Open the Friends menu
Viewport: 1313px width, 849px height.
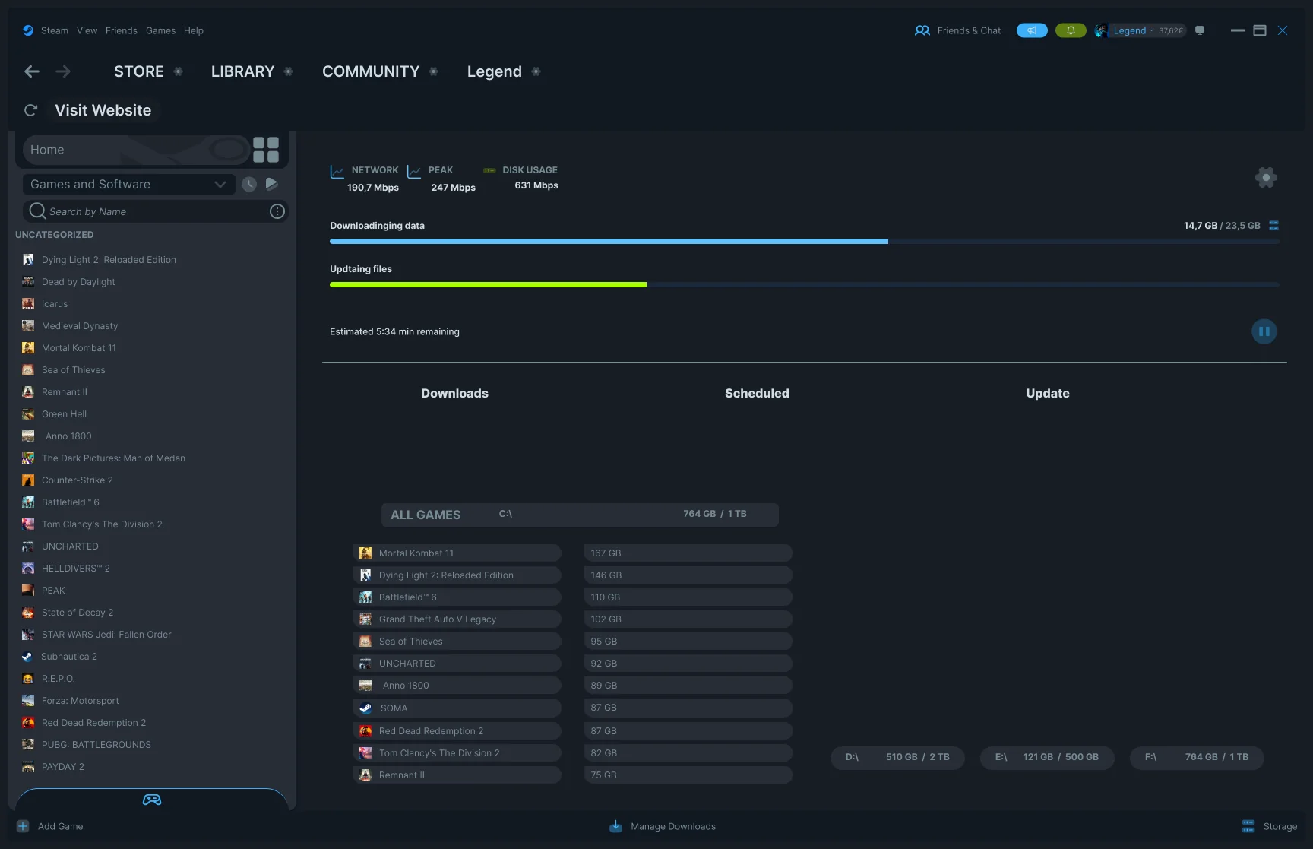[122, 30]
